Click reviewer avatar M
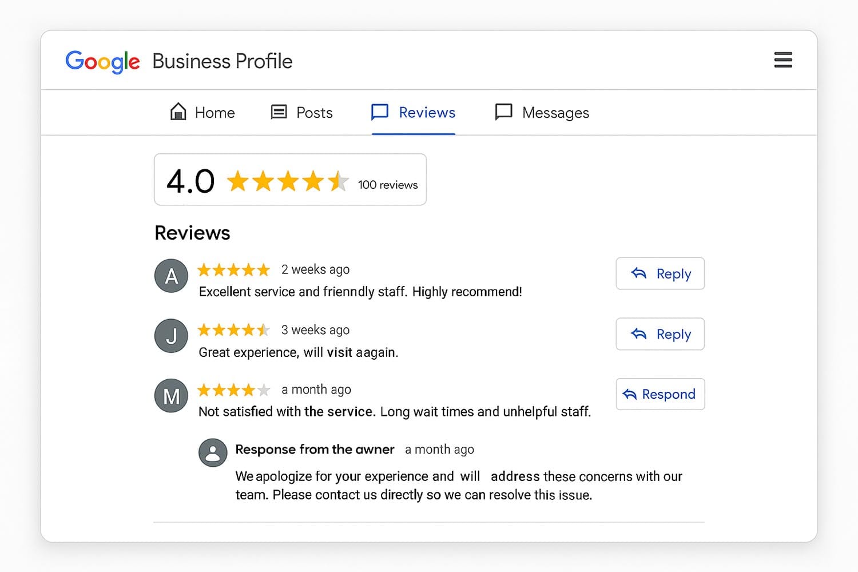The width and height of the screenshot is (858, 572). [x=170, y=395]
